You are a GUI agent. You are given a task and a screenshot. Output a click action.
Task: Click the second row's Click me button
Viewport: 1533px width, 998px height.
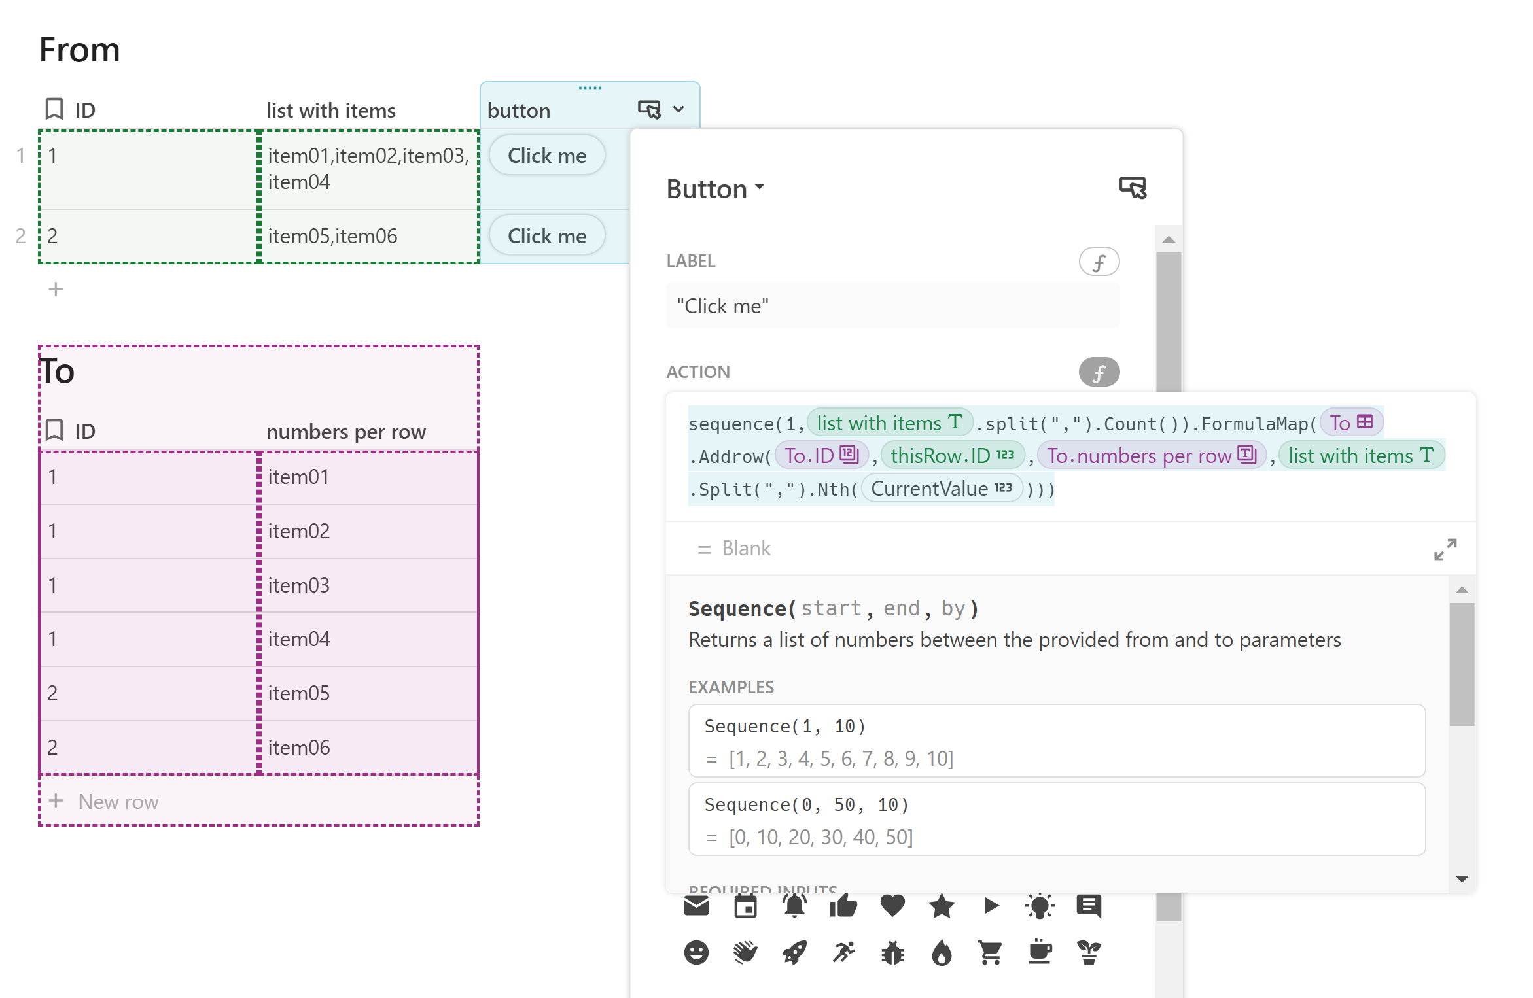pyautogui.click(x=547, y=236)
